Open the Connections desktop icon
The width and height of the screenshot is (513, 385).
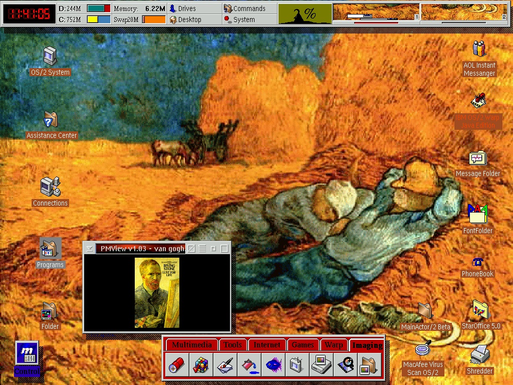[50, 186]
